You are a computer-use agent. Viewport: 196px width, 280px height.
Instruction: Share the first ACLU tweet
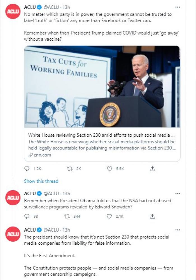(x=152, y=169)
